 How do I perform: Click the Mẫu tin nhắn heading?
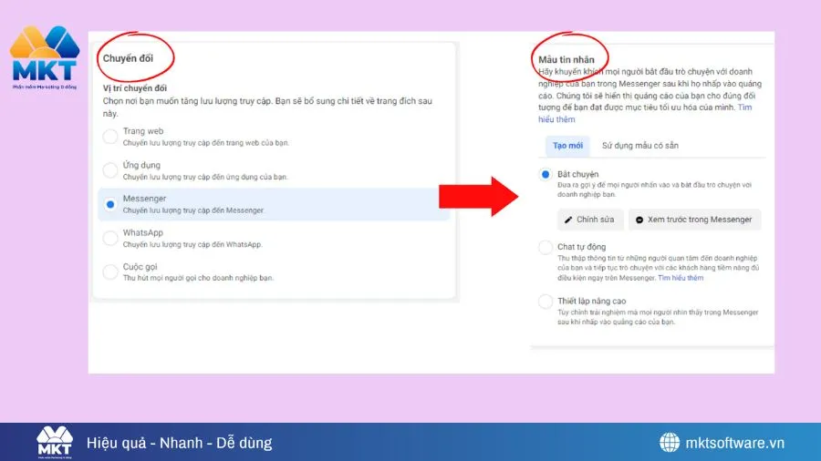(x=566, y=59)
